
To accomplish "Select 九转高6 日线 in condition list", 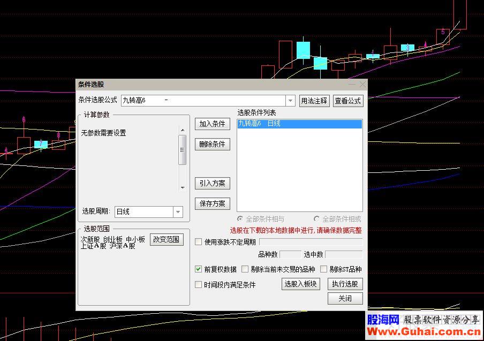I will (x=299, y=124).
